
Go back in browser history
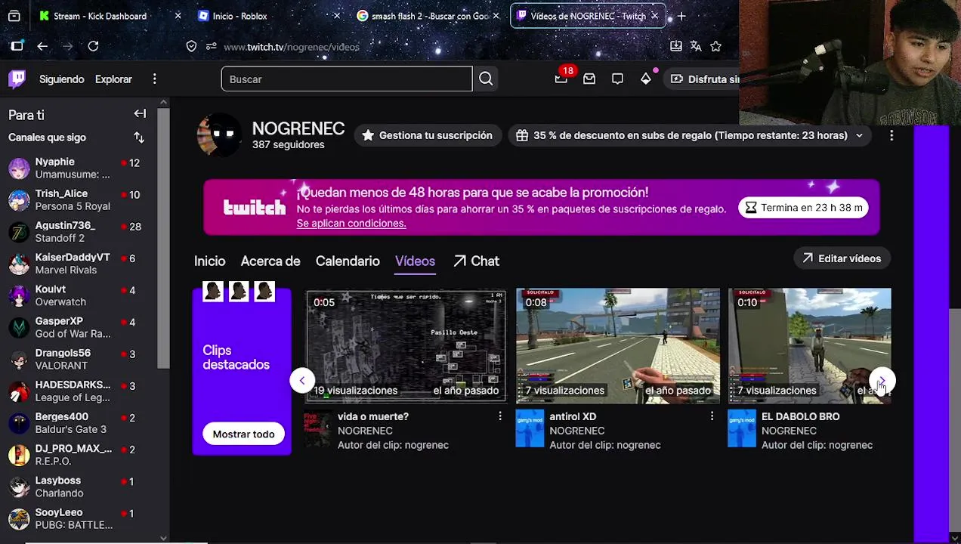tap(42, 46)
